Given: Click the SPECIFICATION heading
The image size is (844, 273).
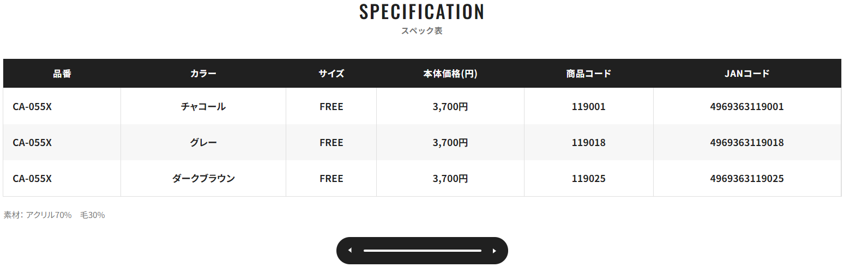Looking at the screenshot, I should (x=422, y=12).
